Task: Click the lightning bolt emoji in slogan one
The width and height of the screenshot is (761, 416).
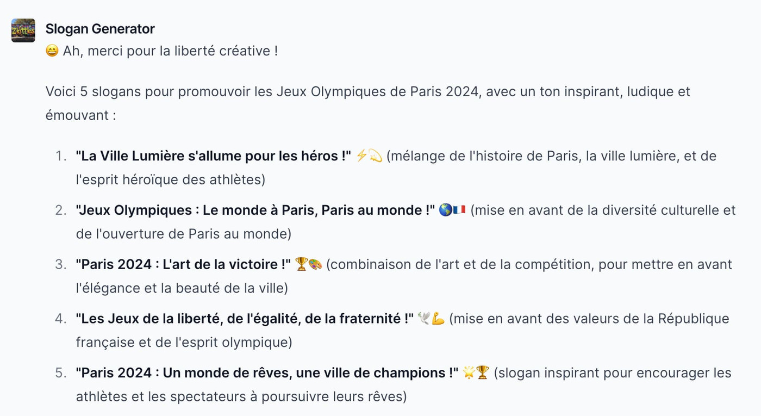Action: coord(362,156)
